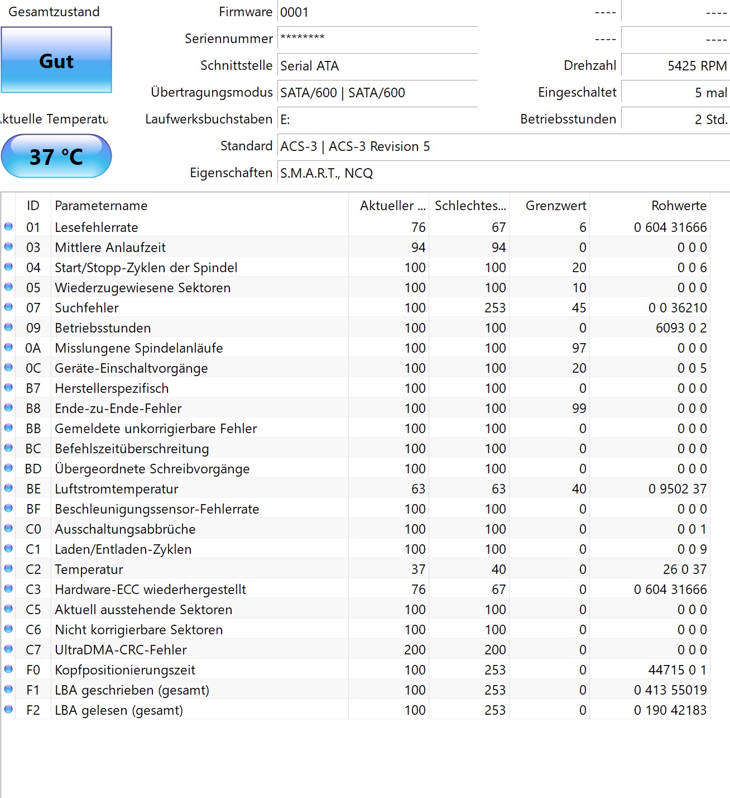Image resolution: width=730 pixels, height=798 pixels.
Task: Click status dot for Hardware-ECC wiederhergestellt
Action: click(x=8, y=588)
